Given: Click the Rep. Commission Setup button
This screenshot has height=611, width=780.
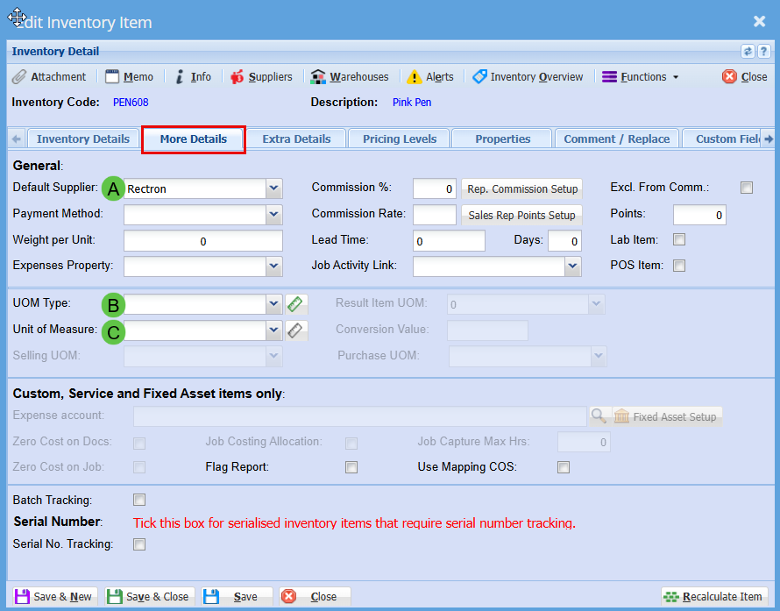Looking at the screenshot, I should tap(522, 188).
